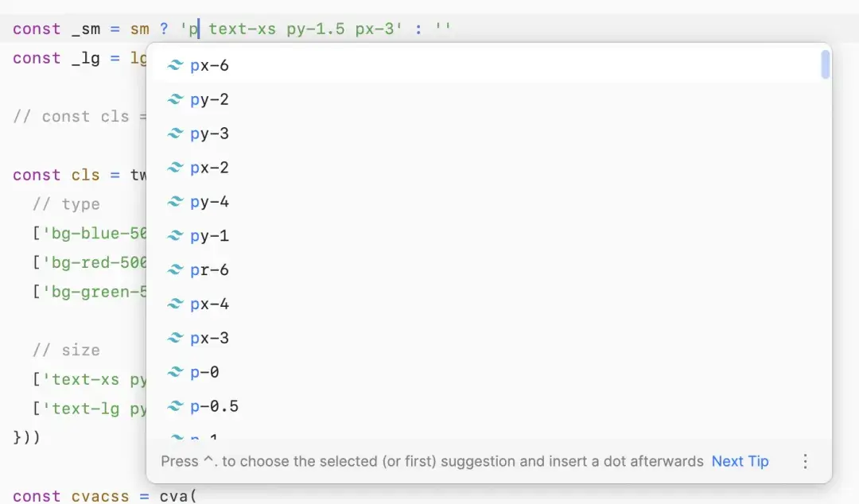This screenshot has width=859, height=504.
Task: Click the 'text-xs' class in the code string
Action: coord(242,29)
